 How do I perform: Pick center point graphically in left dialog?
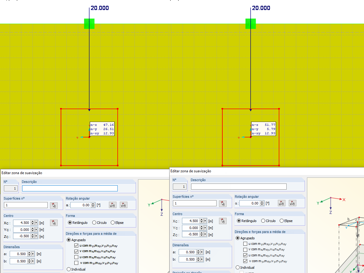point(54,223)
